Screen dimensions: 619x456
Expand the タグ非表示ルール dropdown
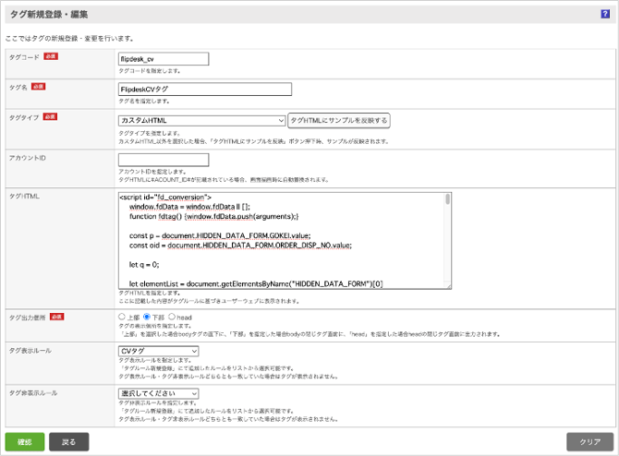(158, 393)
